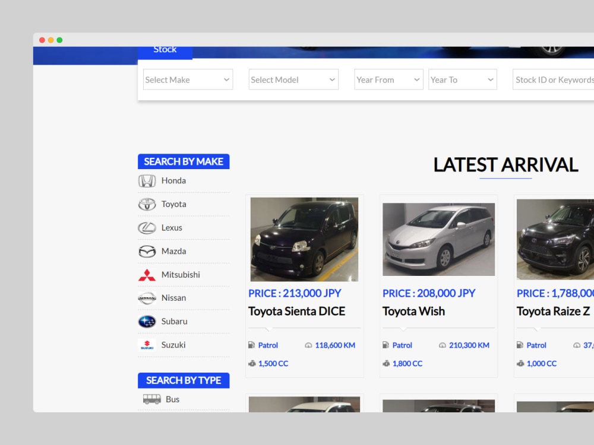Open the Year To dropdown

pos(463,80)
